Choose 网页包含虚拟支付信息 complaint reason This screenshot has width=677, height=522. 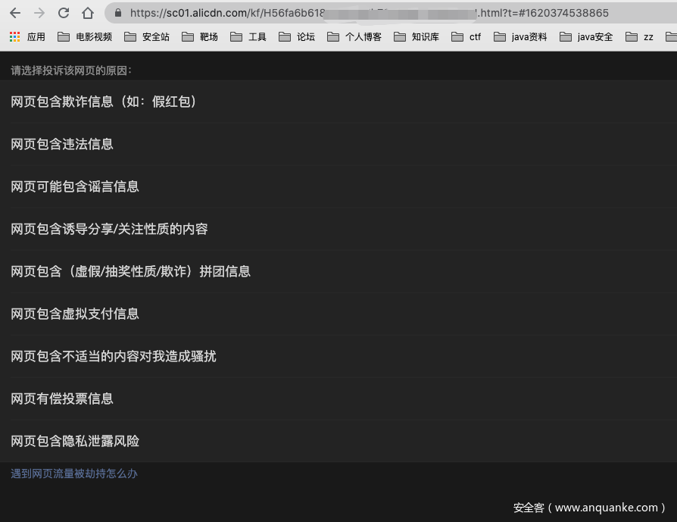pos(74,314)
